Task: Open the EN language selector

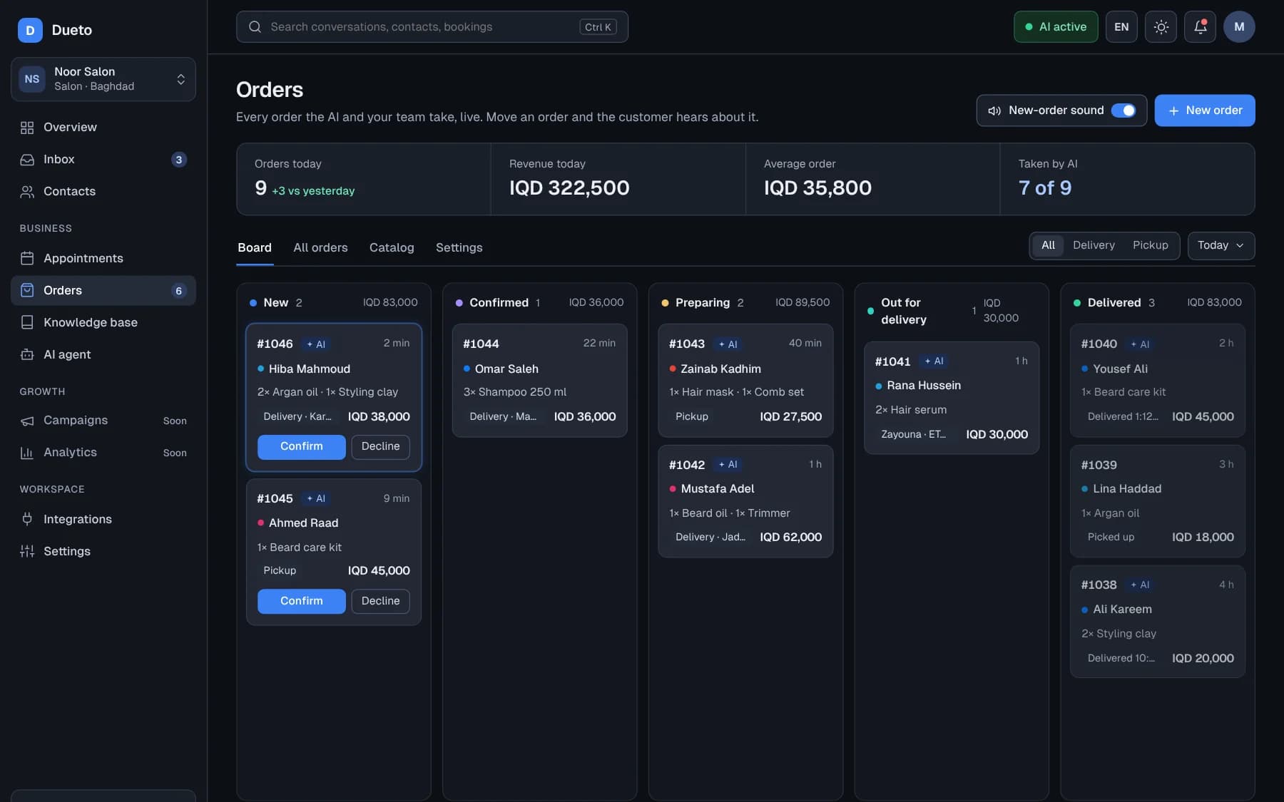Action: click(x=1121, y=27)
